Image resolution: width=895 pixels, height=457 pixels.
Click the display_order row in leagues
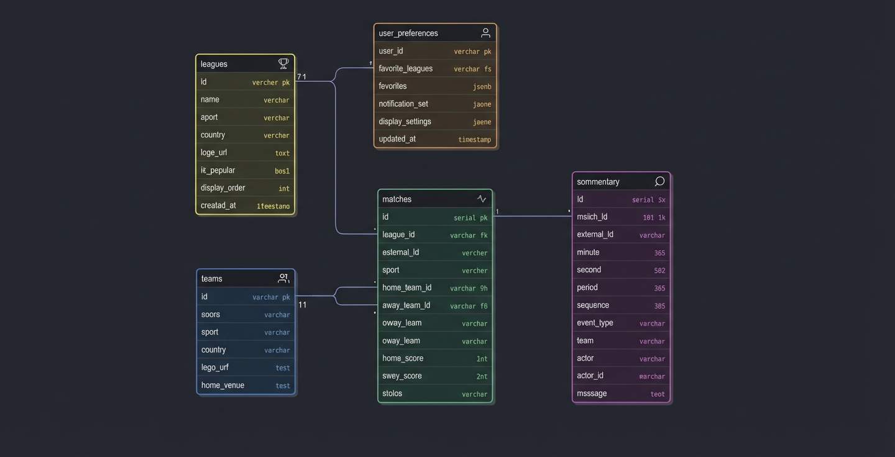(x=245, y=188)
